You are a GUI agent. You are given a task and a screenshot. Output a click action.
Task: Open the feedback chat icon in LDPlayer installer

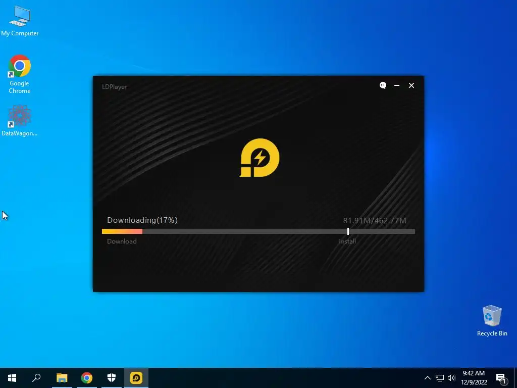click(x=383, y=85)
